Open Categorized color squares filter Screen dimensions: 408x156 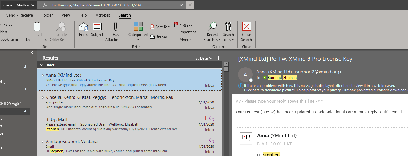click(138, 27)
